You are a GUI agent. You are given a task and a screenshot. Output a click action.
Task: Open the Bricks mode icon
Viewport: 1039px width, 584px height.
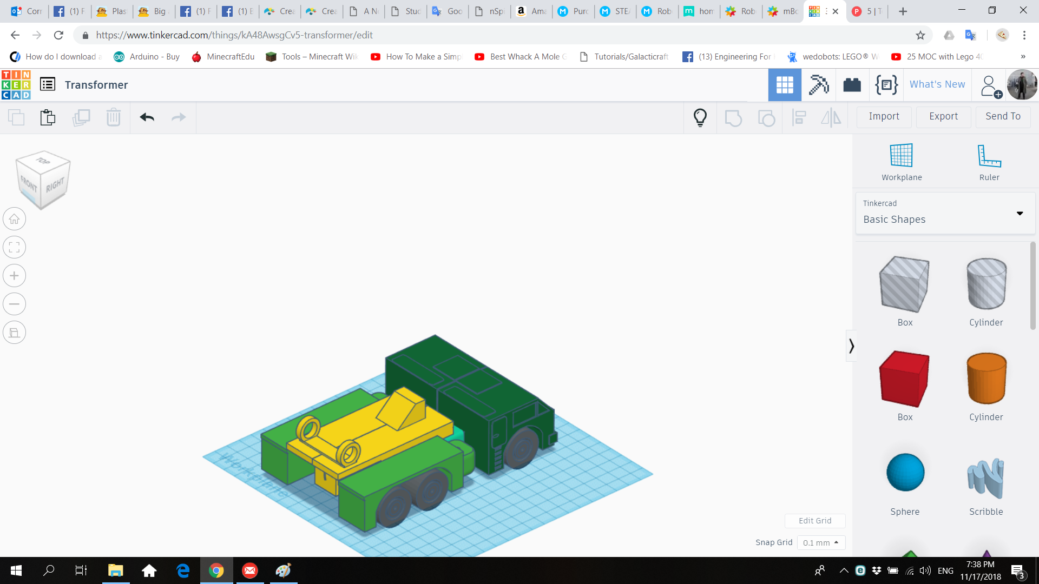[x=852, y=85]
